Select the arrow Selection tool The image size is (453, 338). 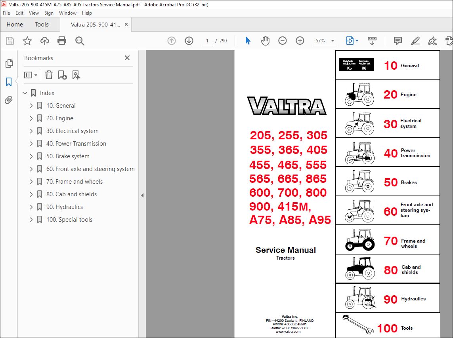(248, 41)
